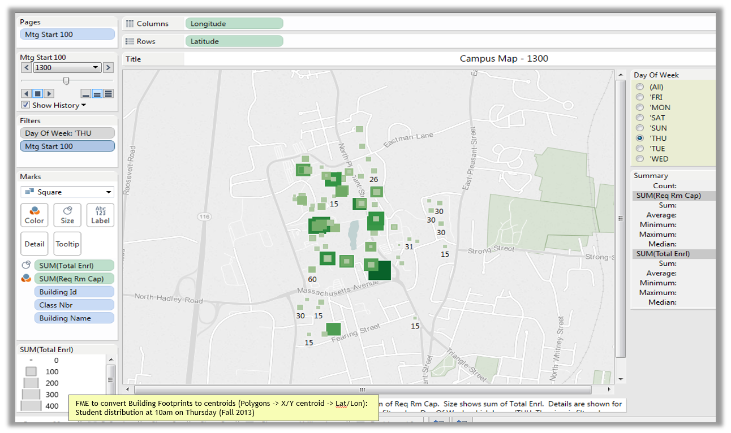Set playback speed to slow
Screen dimensions: 731x433
(86, 93)
